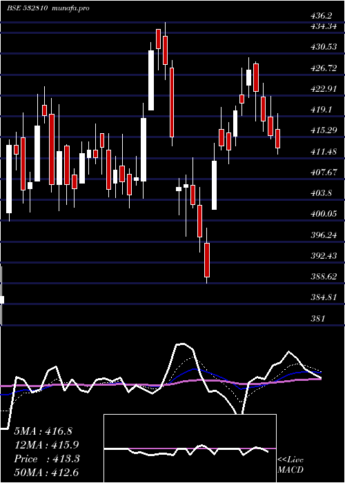Click the last red candle on the right

point(278,139)
